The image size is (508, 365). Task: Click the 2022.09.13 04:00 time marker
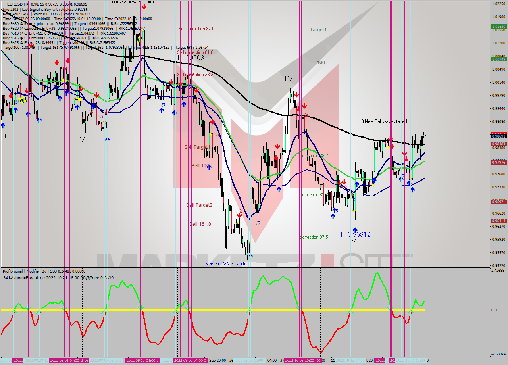(142, 360)
